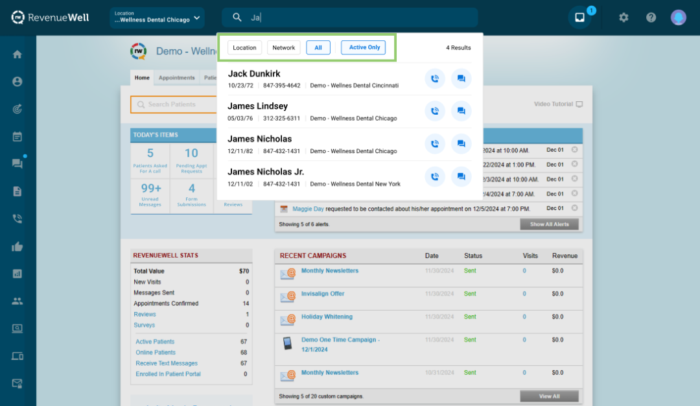This screenshot has height=406, width=700.
Task: Open the calendar Schedule sidebar icon
Action: (17, 137)
